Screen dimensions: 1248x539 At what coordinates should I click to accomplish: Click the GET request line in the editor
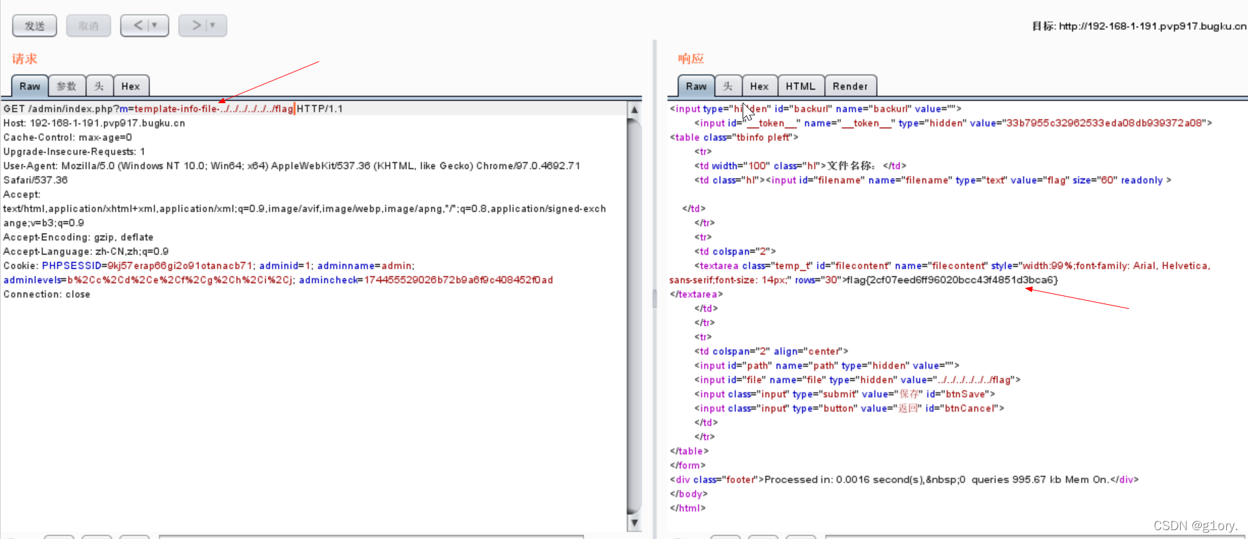(173, 109)
